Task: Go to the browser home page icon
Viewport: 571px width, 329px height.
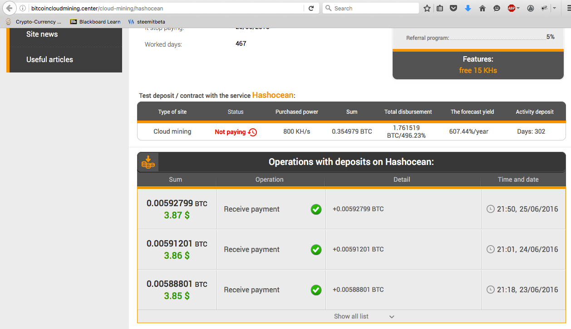Action: (x=482, y=8)
